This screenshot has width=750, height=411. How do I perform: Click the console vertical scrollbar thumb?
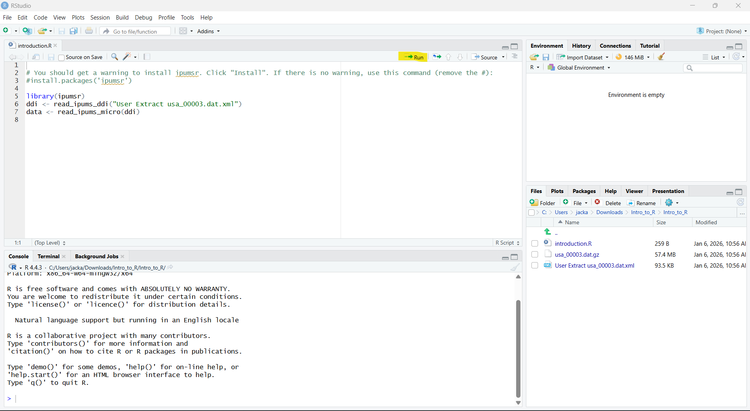(518, 349)
